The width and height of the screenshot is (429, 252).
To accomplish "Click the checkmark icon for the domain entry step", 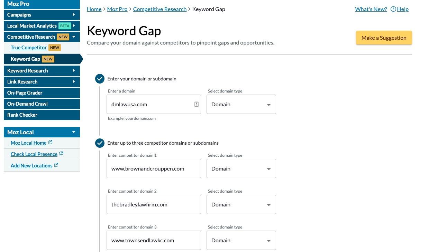I will point(100,79).
